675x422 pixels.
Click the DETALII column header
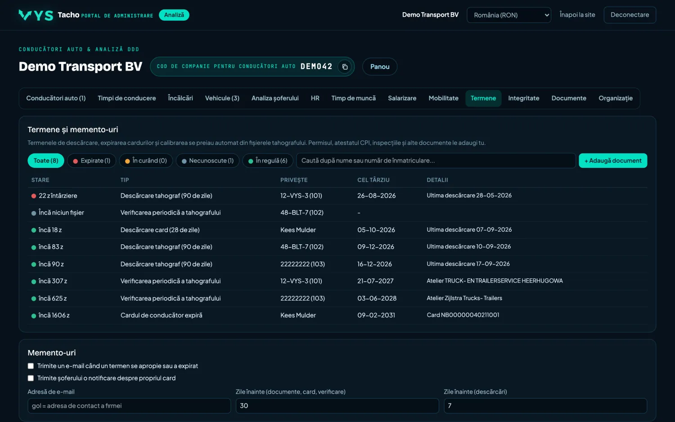pos(437,180)
